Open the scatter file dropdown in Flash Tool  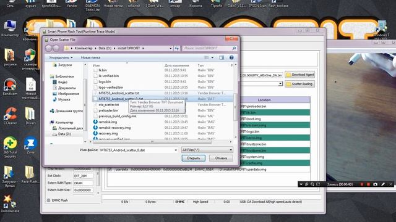pyautogui.click(x=280, y=84)
